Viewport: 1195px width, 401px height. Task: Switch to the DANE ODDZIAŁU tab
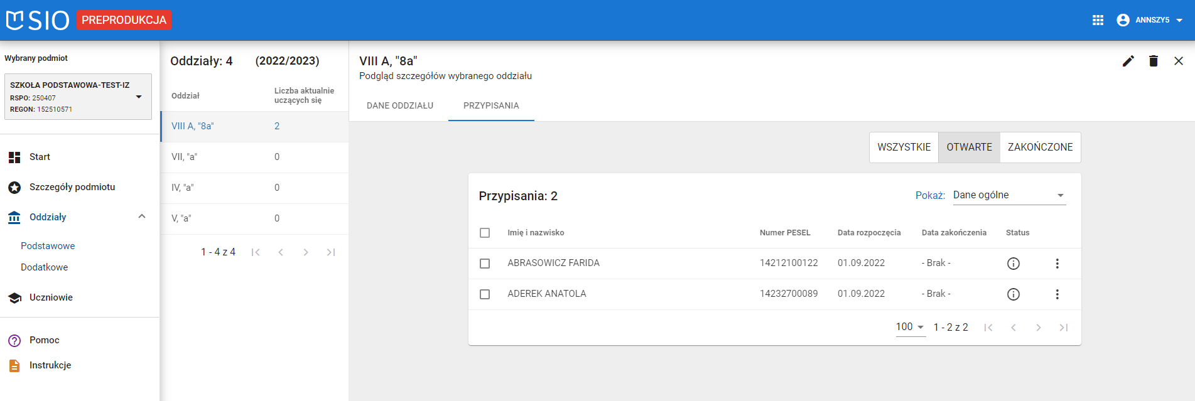click(400, 105)
